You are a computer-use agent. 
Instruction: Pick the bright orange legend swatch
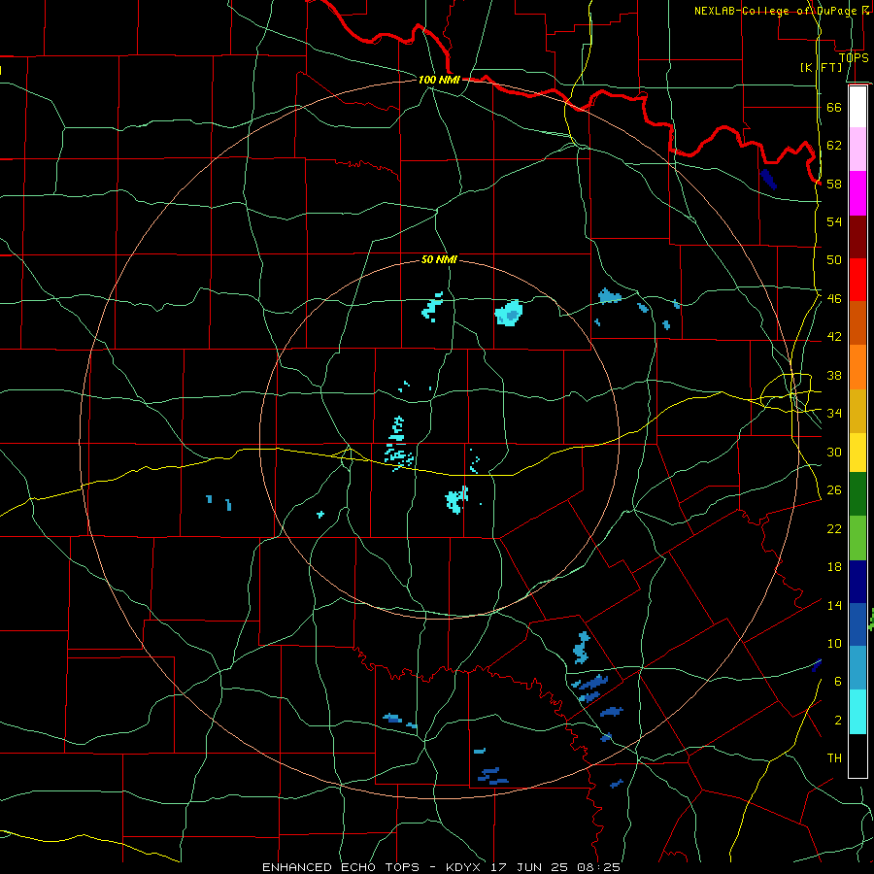pyautogui.click(x=857, y=367)
